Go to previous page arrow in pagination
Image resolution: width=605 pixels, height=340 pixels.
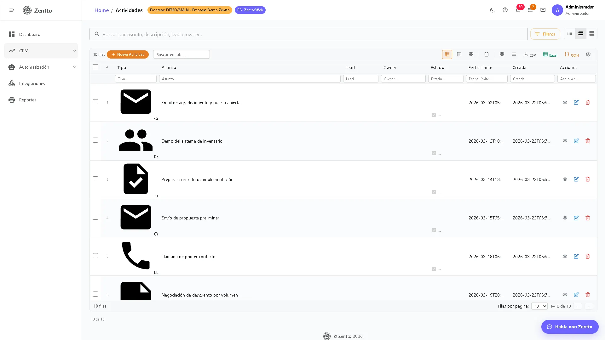tap(577, 306)
